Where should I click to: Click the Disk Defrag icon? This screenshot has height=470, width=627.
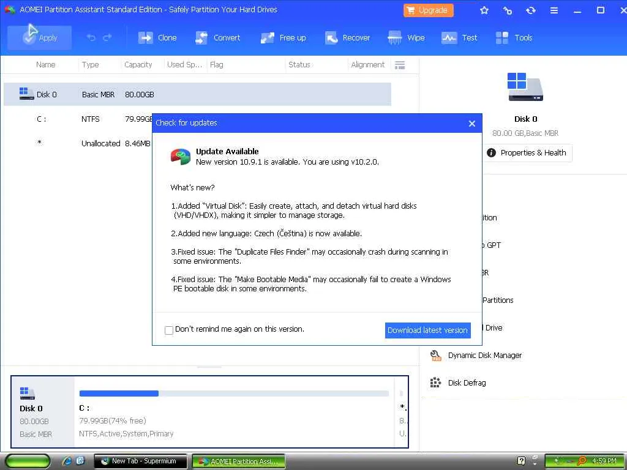pyautogui.click(x=435, y=383)
